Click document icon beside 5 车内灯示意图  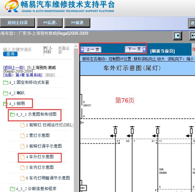click(23, 168)
